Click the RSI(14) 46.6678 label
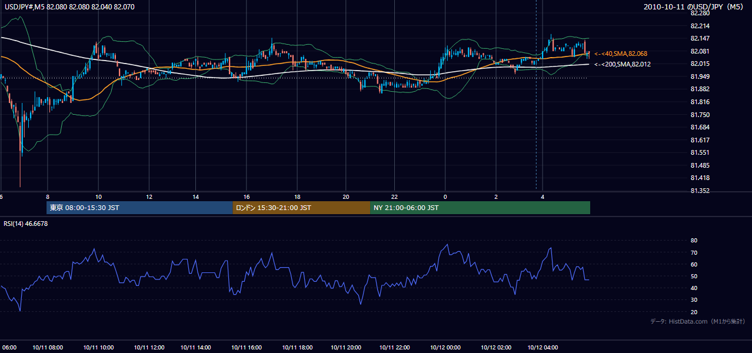 click(26, 224)
